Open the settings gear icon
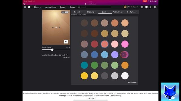 point(155,7)
